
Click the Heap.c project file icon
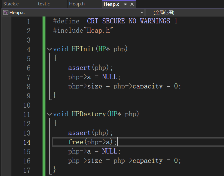point(6,12)
